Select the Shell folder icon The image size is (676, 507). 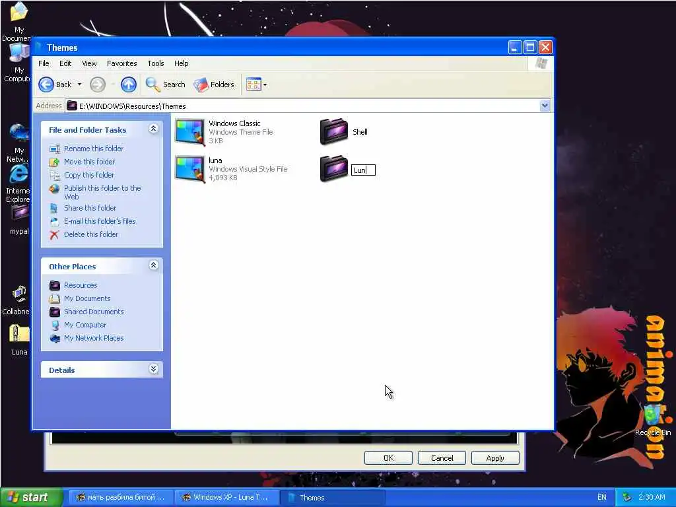334,131
